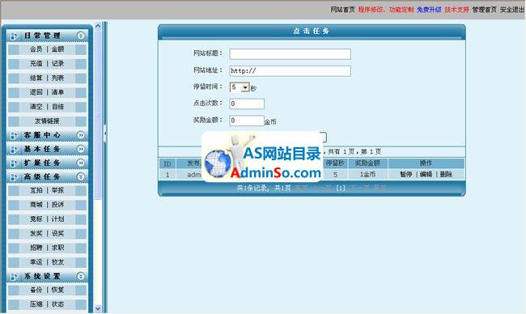526x314 pixels.
Task: Expand the 客服中心 section chevron
Action: 80,135
